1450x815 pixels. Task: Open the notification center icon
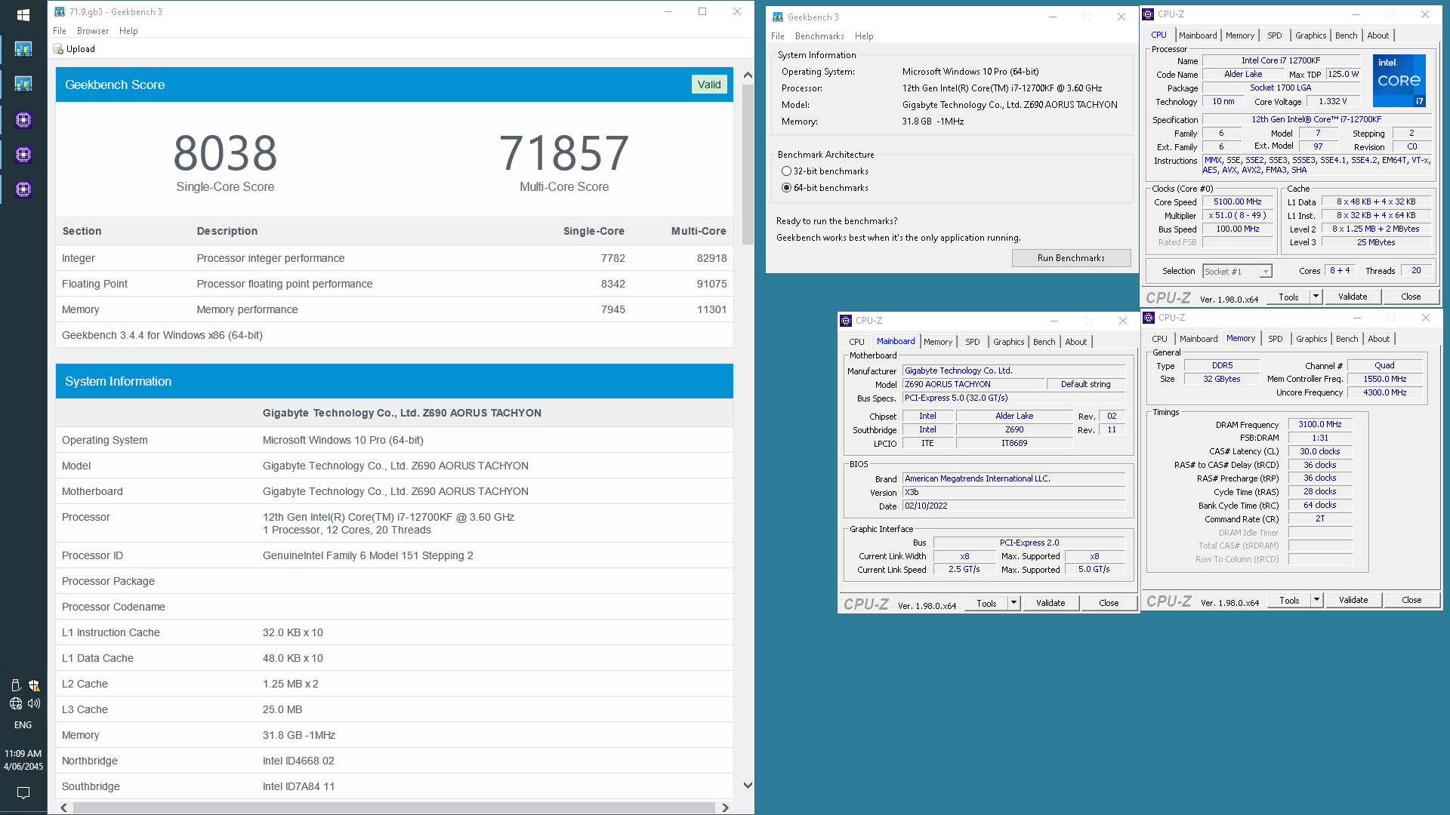pyautogui.click(x=23, y=792)
